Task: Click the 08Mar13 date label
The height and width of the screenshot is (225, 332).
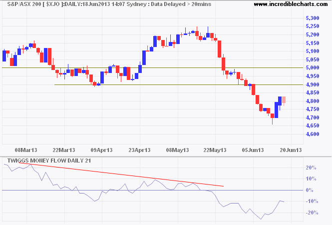Action: tap(26, 150)
